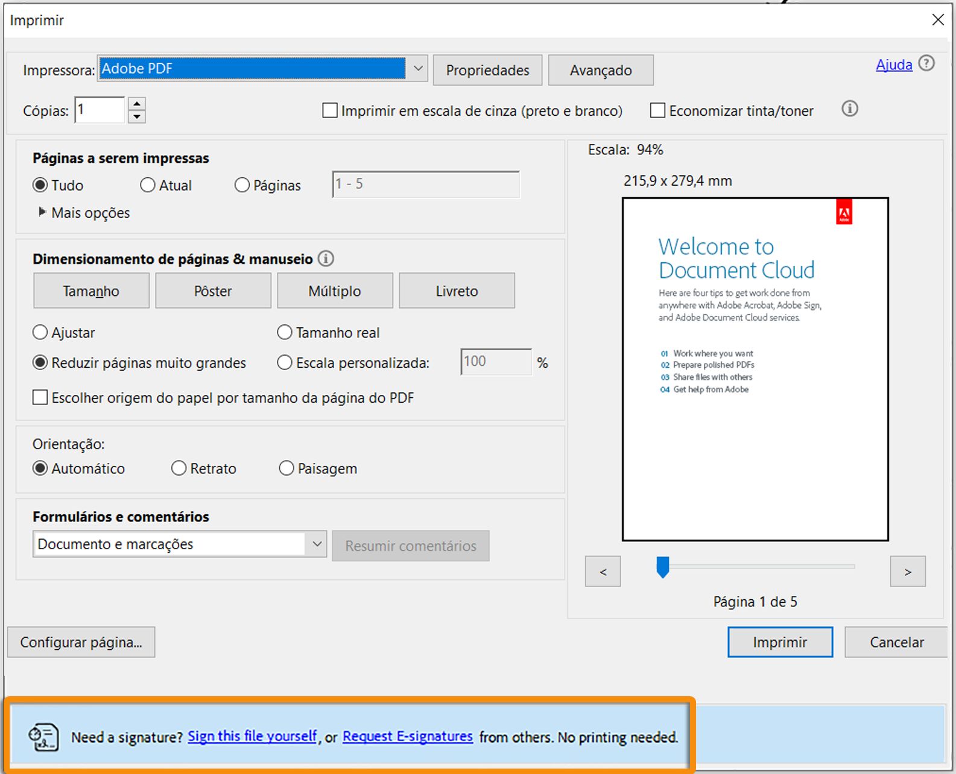Click the custom scale percentage field
Screen dimensions: 956x774
pos(496,362)
